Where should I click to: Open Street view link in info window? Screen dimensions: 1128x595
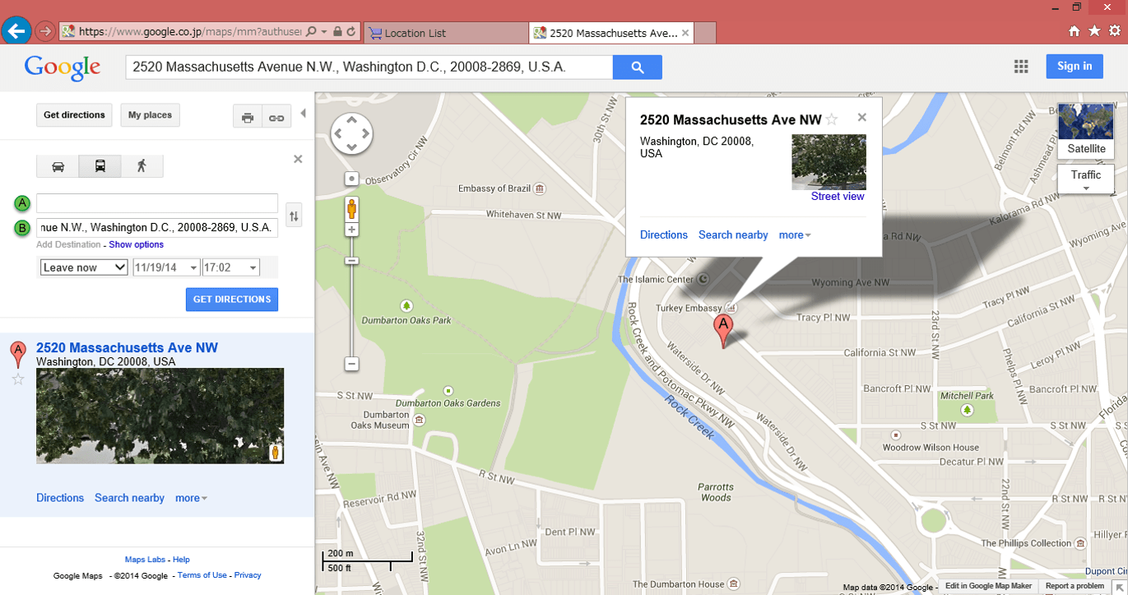pos(838,197)
